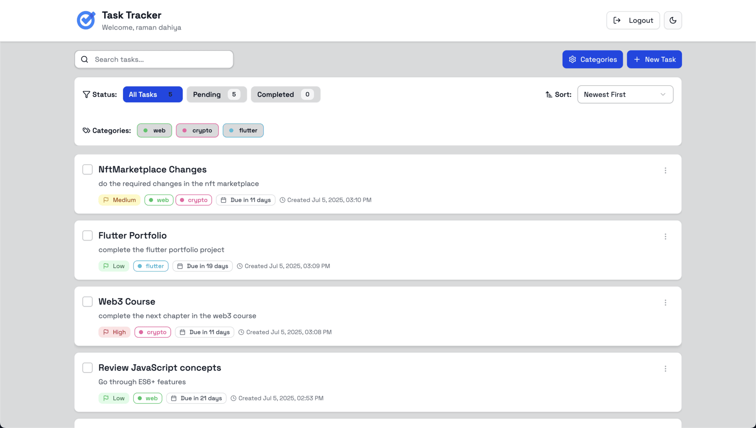
Task: Click the NftMarketplace Changes title
Action: click(x=153, y=169)
